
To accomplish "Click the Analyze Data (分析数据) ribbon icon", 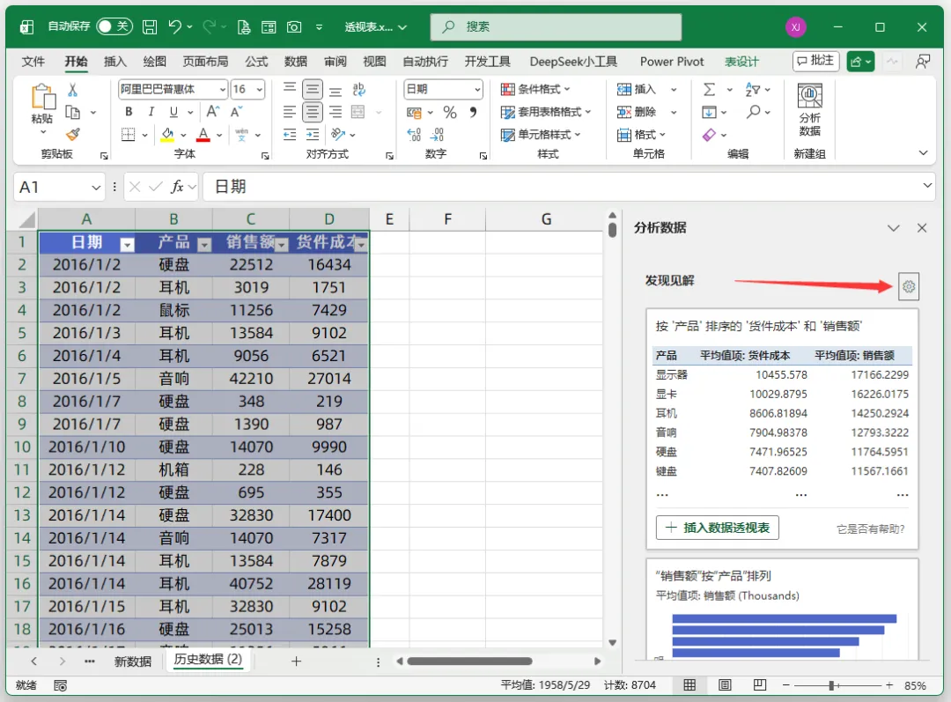I will coord(809,110).
